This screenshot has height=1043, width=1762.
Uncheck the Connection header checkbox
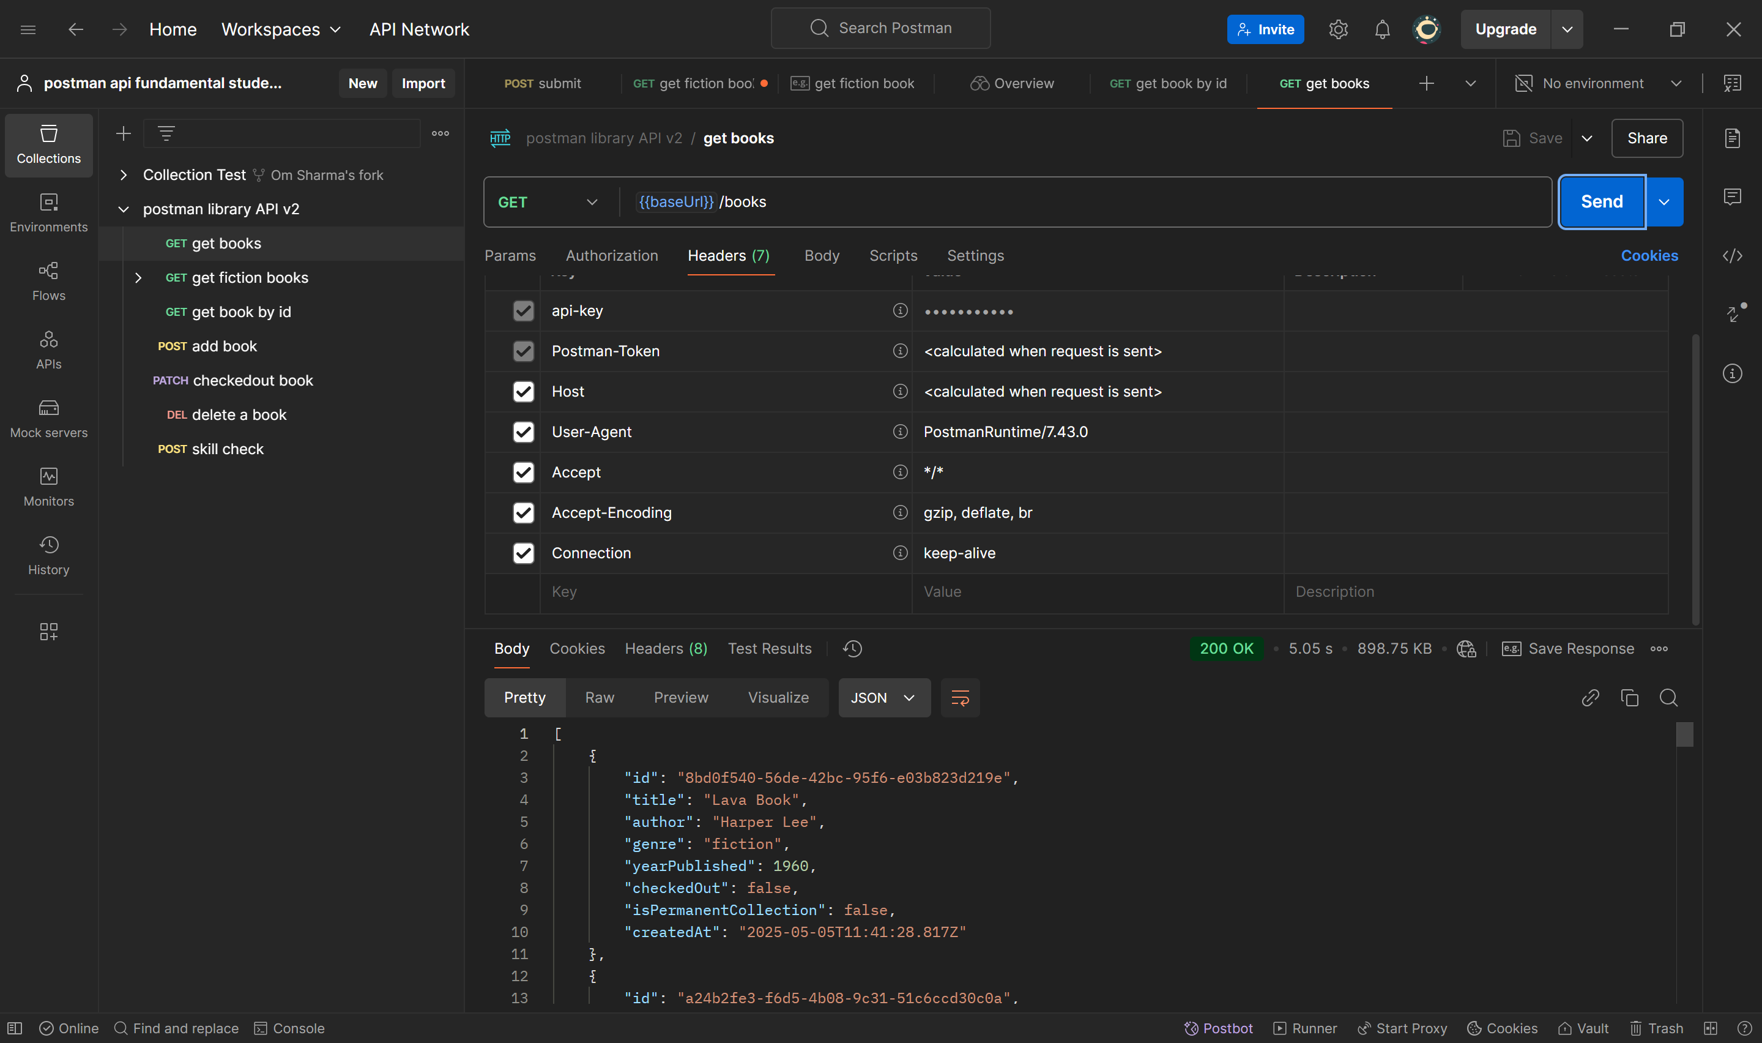coord(523,553)
